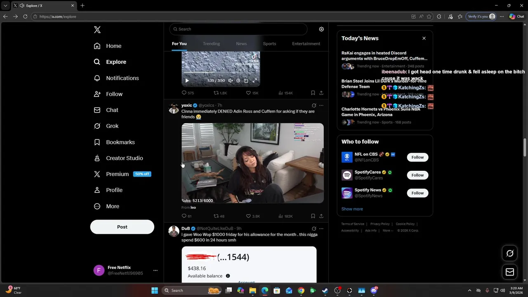Open Creator Studio
The height and width of the screenshot is (297, 528).
(118, 158)
